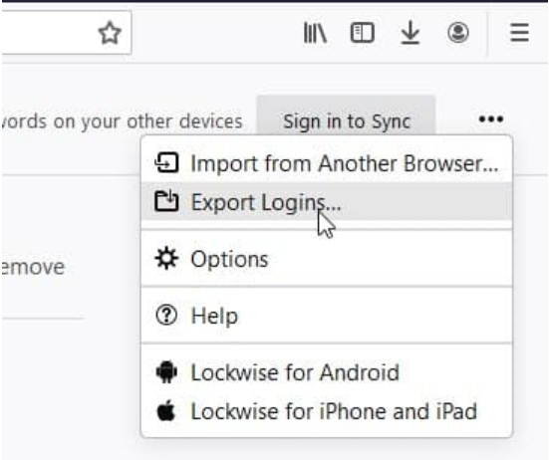
Task: Show sidebars using the sidebar icon
Action: coord(363,33)
